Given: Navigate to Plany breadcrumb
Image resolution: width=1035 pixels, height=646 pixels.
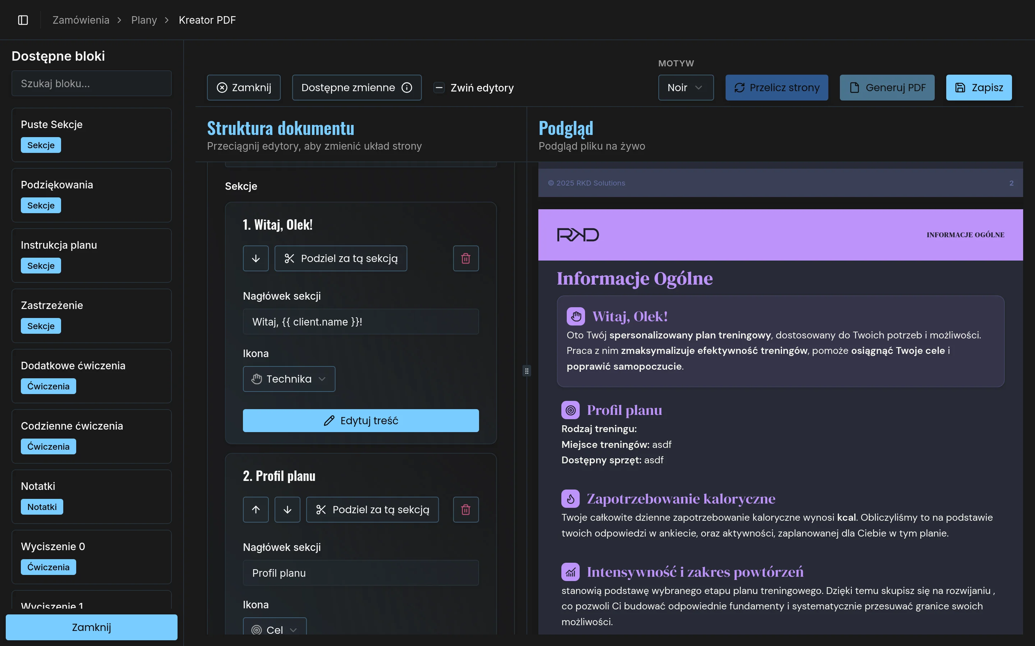Looking at the screenshot, I should pos(144,20).
